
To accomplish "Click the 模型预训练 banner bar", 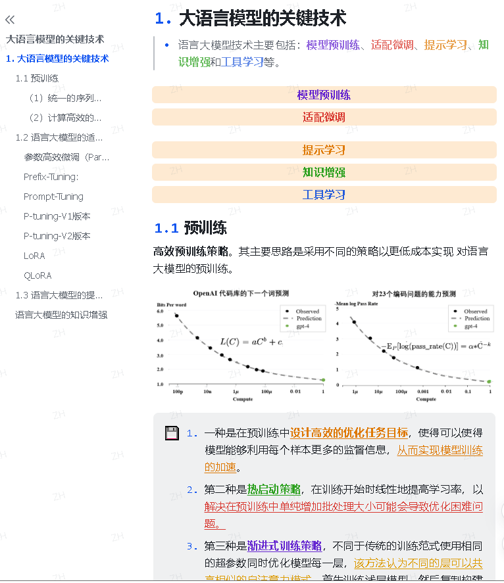I will 324,95.
